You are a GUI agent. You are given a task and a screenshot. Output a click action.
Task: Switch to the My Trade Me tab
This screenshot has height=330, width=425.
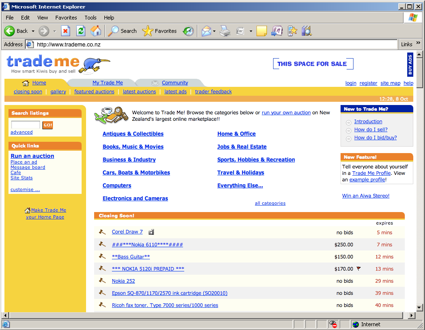coord(107,82)
